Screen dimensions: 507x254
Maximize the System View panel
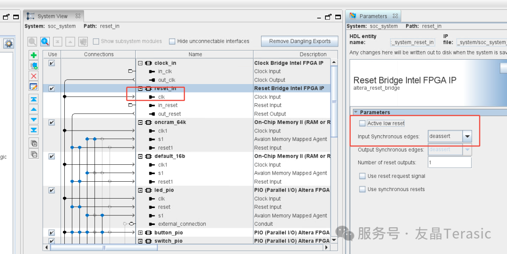338,17
